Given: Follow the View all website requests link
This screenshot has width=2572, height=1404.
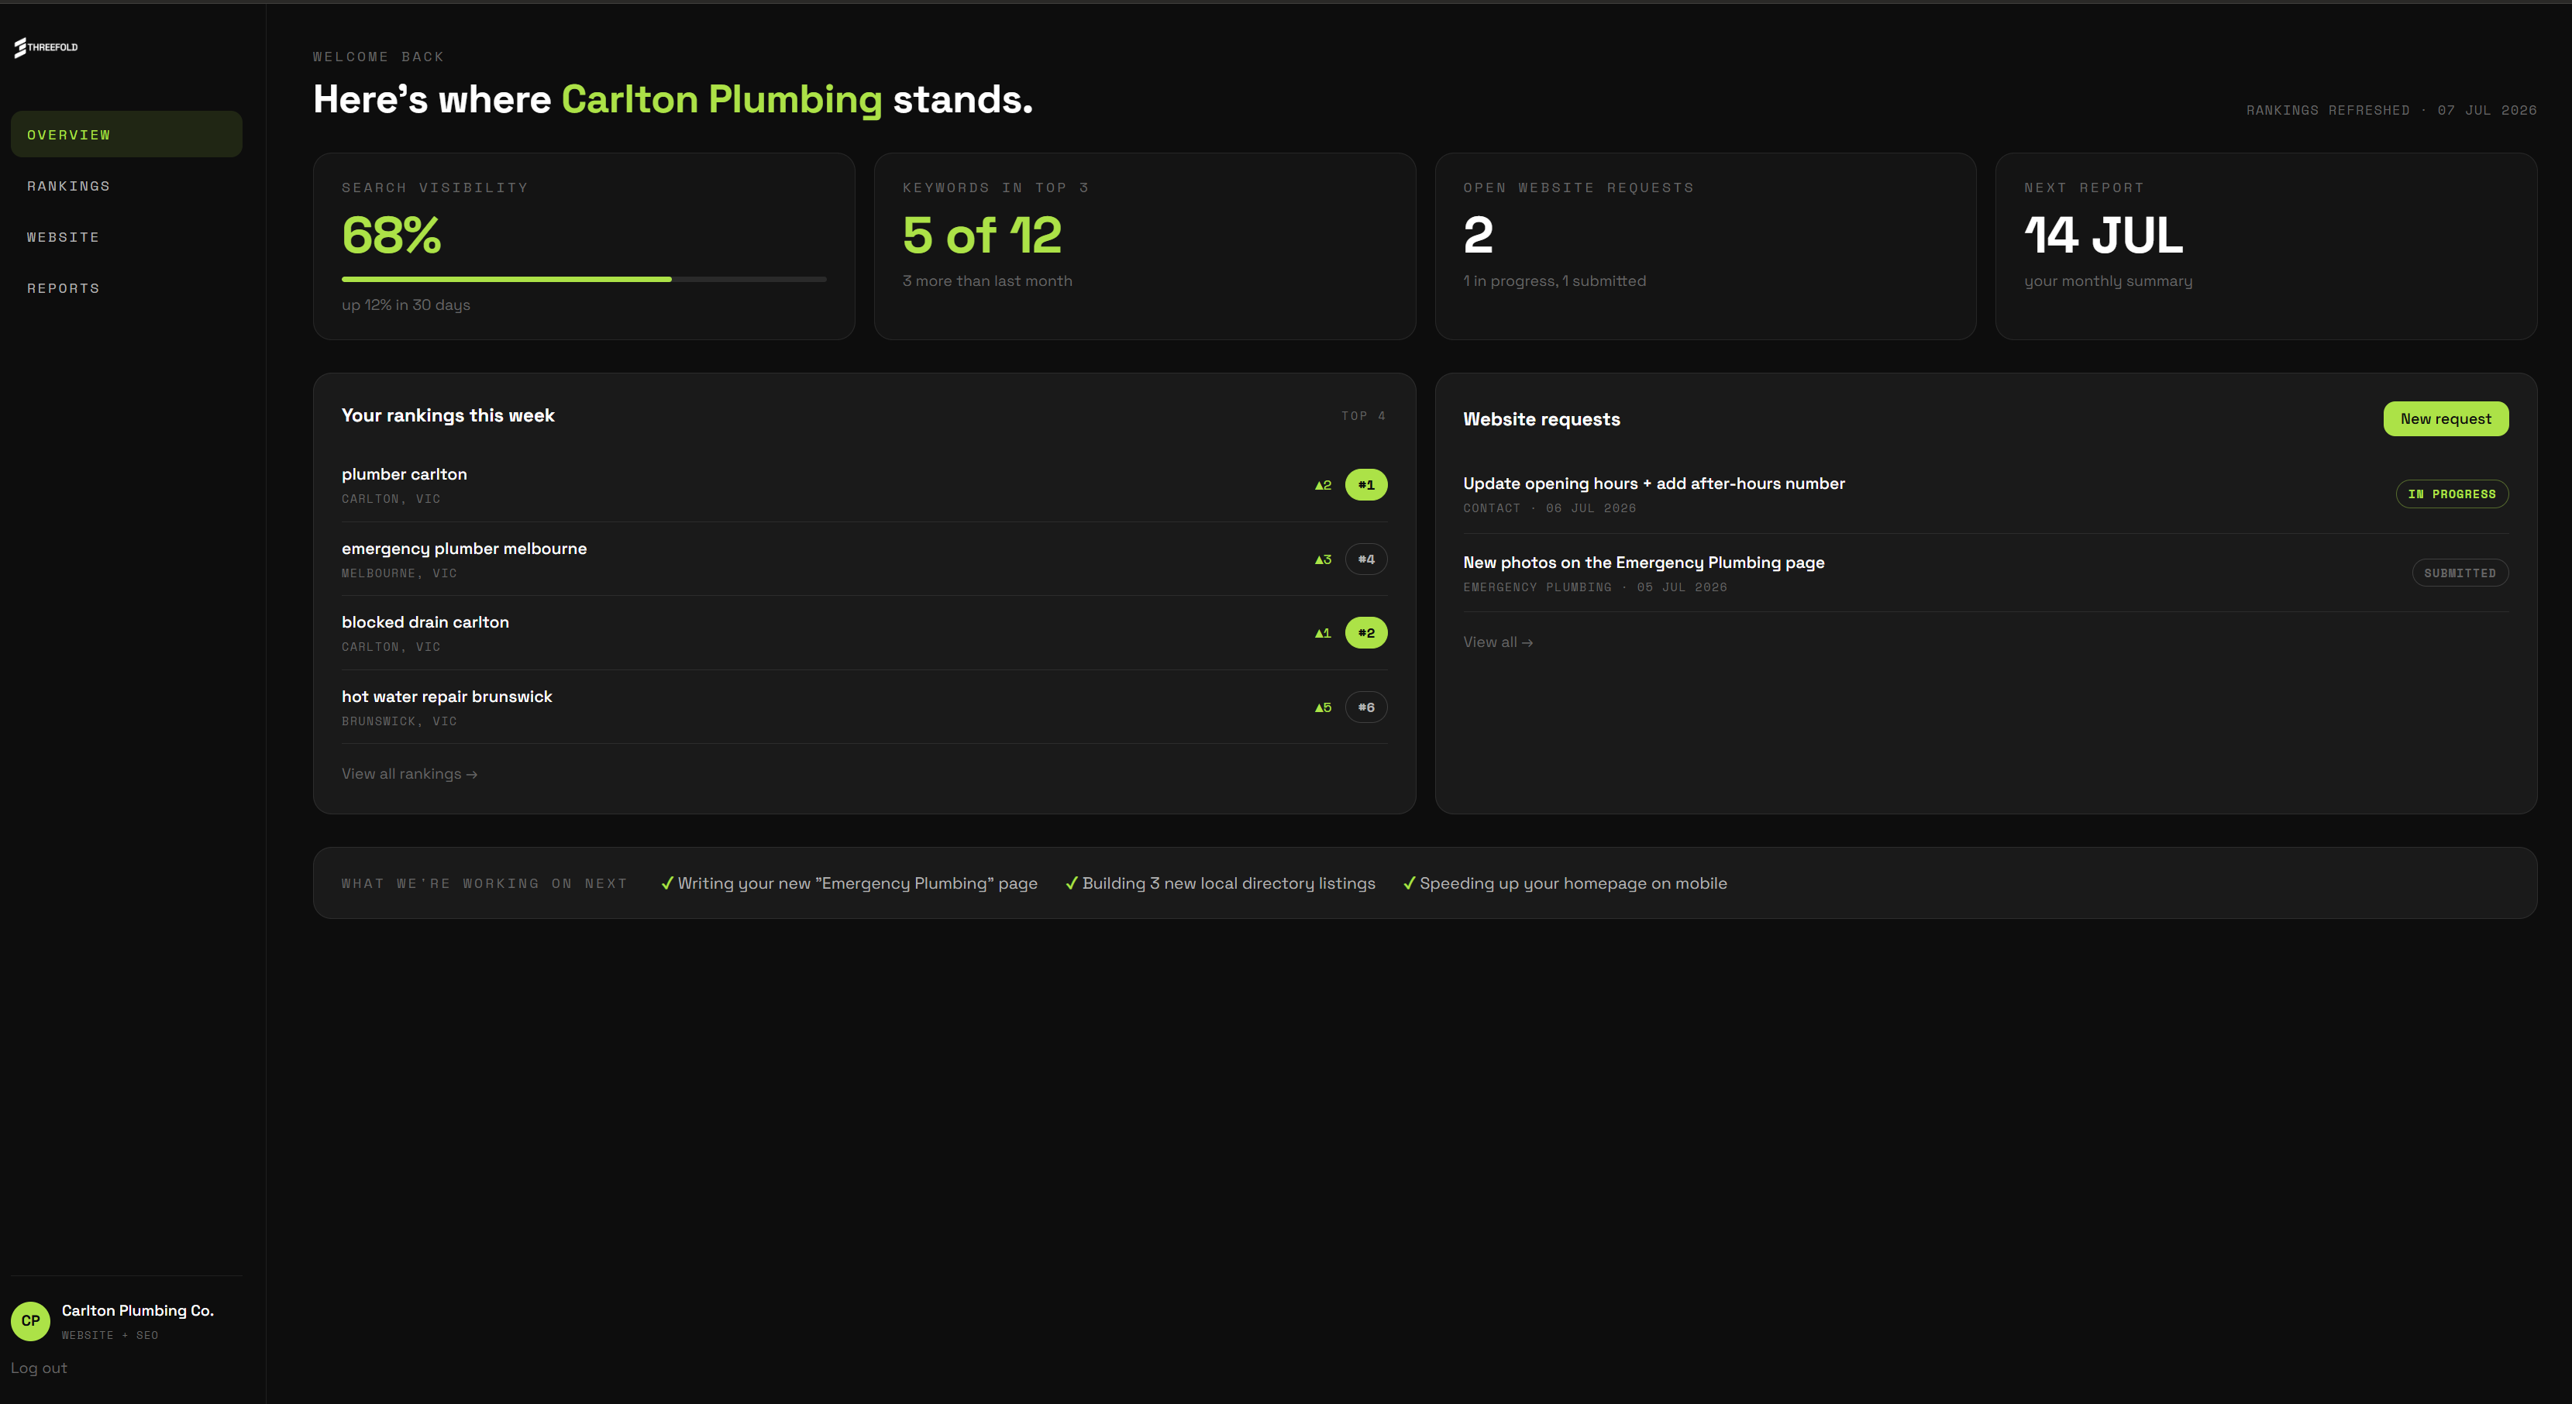Looking at the screenshot, I should [x=1498, y=642].
